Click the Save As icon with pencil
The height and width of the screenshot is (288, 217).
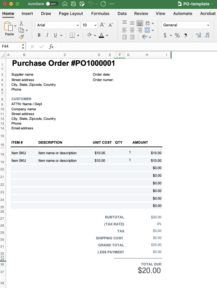pos(82,4)
